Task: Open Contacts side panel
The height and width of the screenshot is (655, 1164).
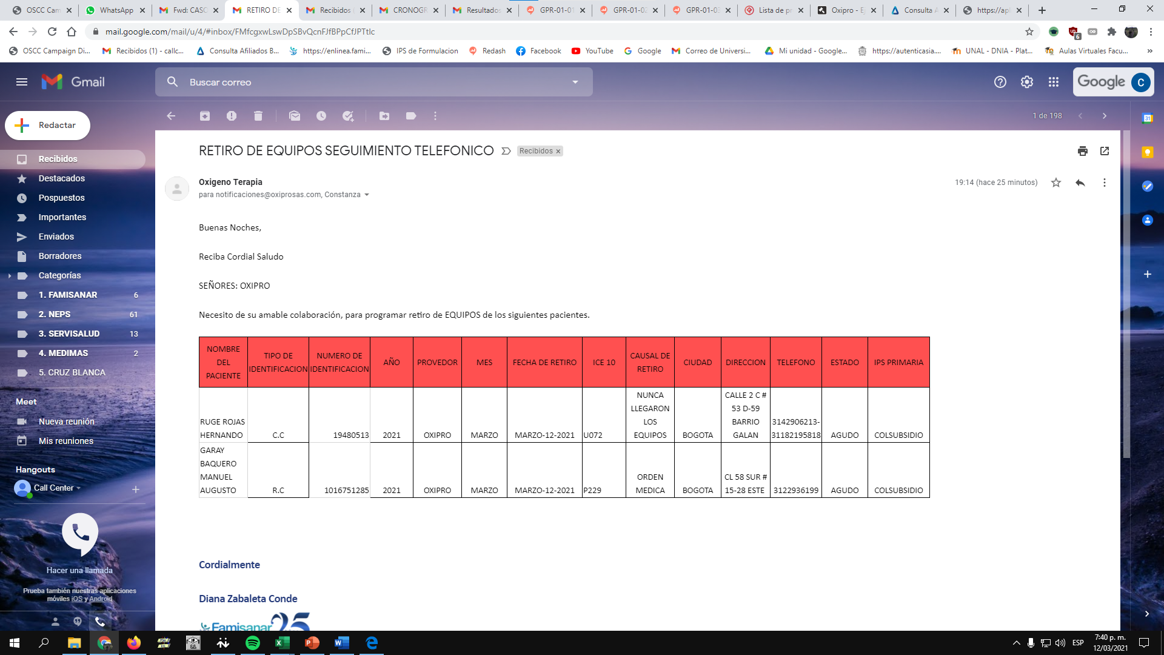Action: [x=1148, y=220]
